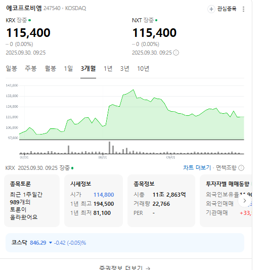Click the KRX price 115,400
The image size is (265, 270).
point(28,33)
